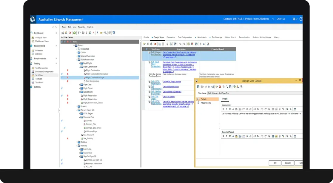Select the Connect_Site test in the tree
This screenshot has height=183, width=333.
(91, 124)
